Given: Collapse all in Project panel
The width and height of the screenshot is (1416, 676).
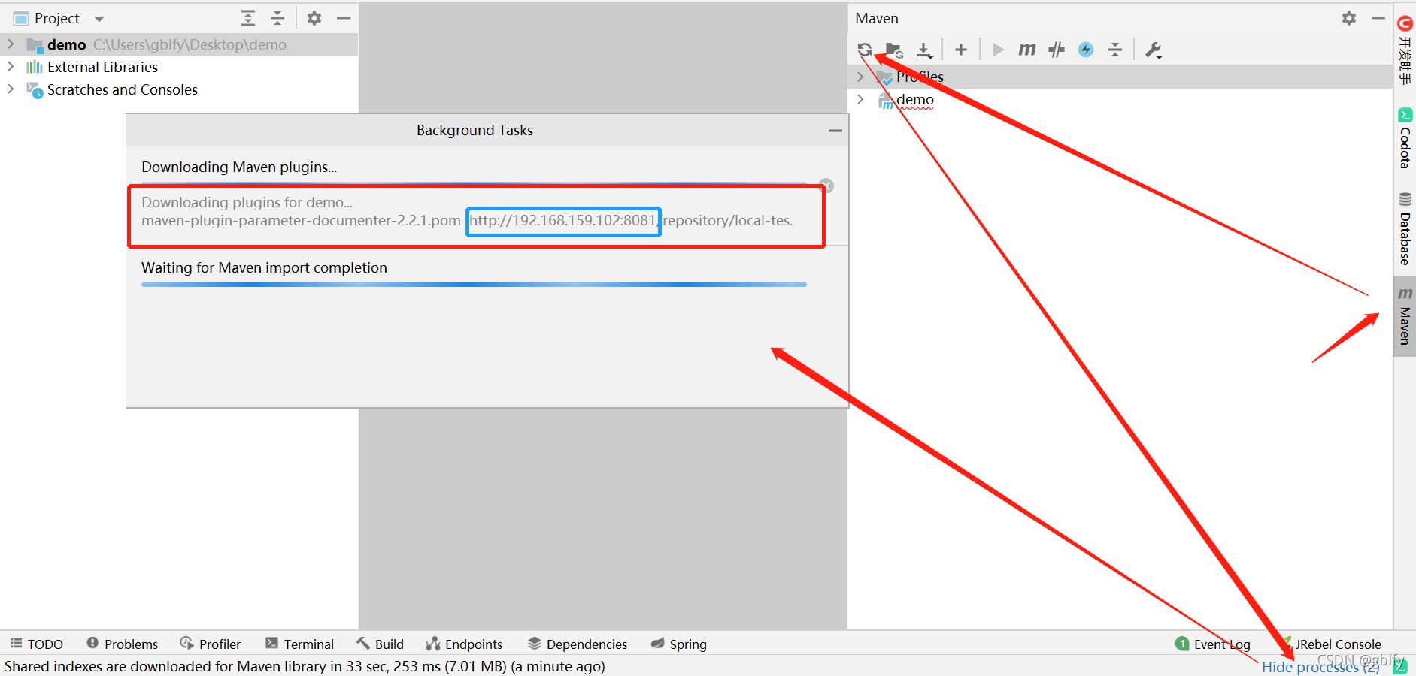Looking at the screenshot, I should (277, 18).
